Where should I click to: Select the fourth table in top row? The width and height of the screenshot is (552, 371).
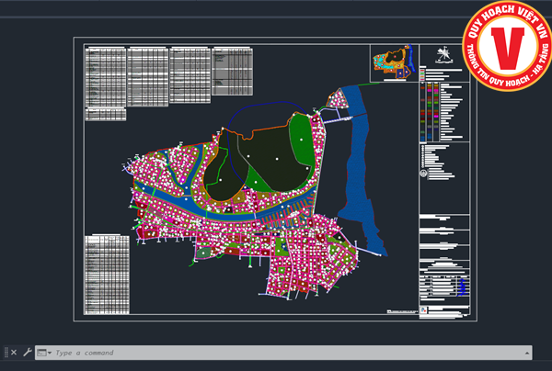pos(231,70)
